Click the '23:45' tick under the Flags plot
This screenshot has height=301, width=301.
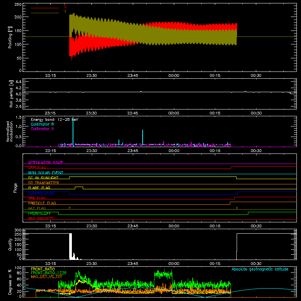click(133, 226)
